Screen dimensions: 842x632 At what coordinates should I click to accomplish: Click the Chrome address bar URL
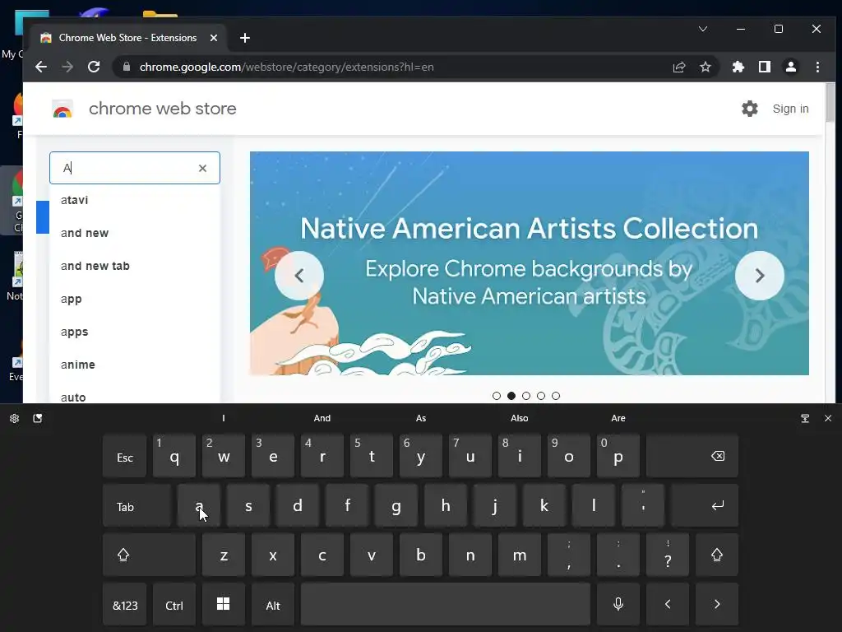point(286,67)
